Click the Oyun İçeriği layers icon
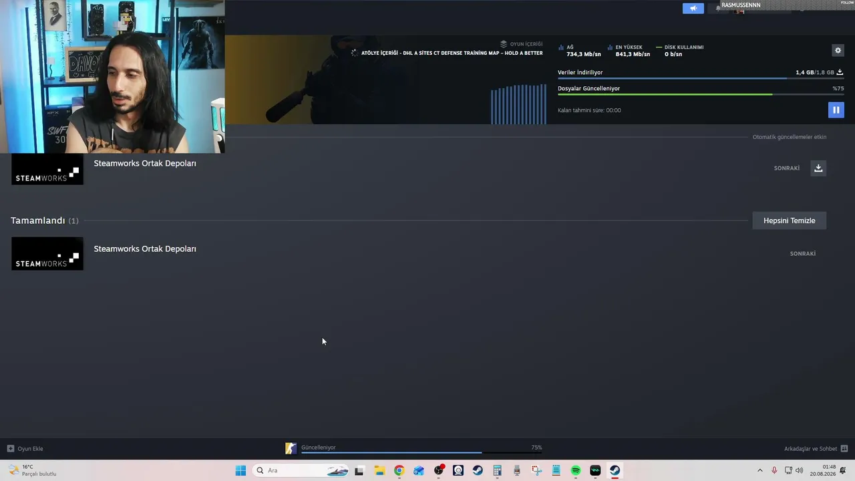This screenshot has width=855, height=481. [504, 44]
